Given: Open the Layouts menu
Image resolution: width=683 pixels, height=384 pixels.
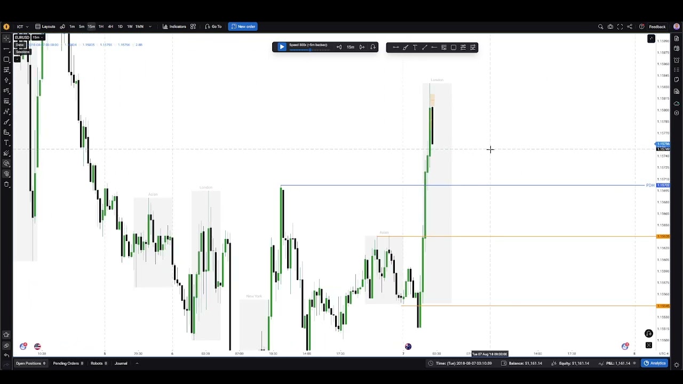Looking at the screenshot, I should (x=45, y=27).
